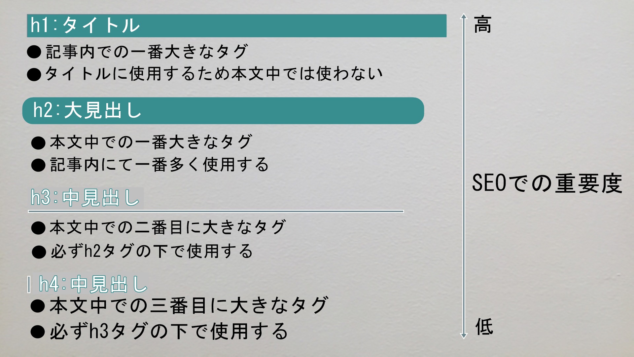Click the vertical bar left of h4 heading
The image size is (634, 357).
coord(29,285)
